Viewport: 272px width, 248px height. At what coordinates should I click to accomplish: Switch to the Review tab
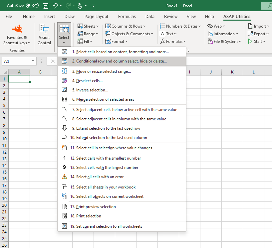[171, 16]
